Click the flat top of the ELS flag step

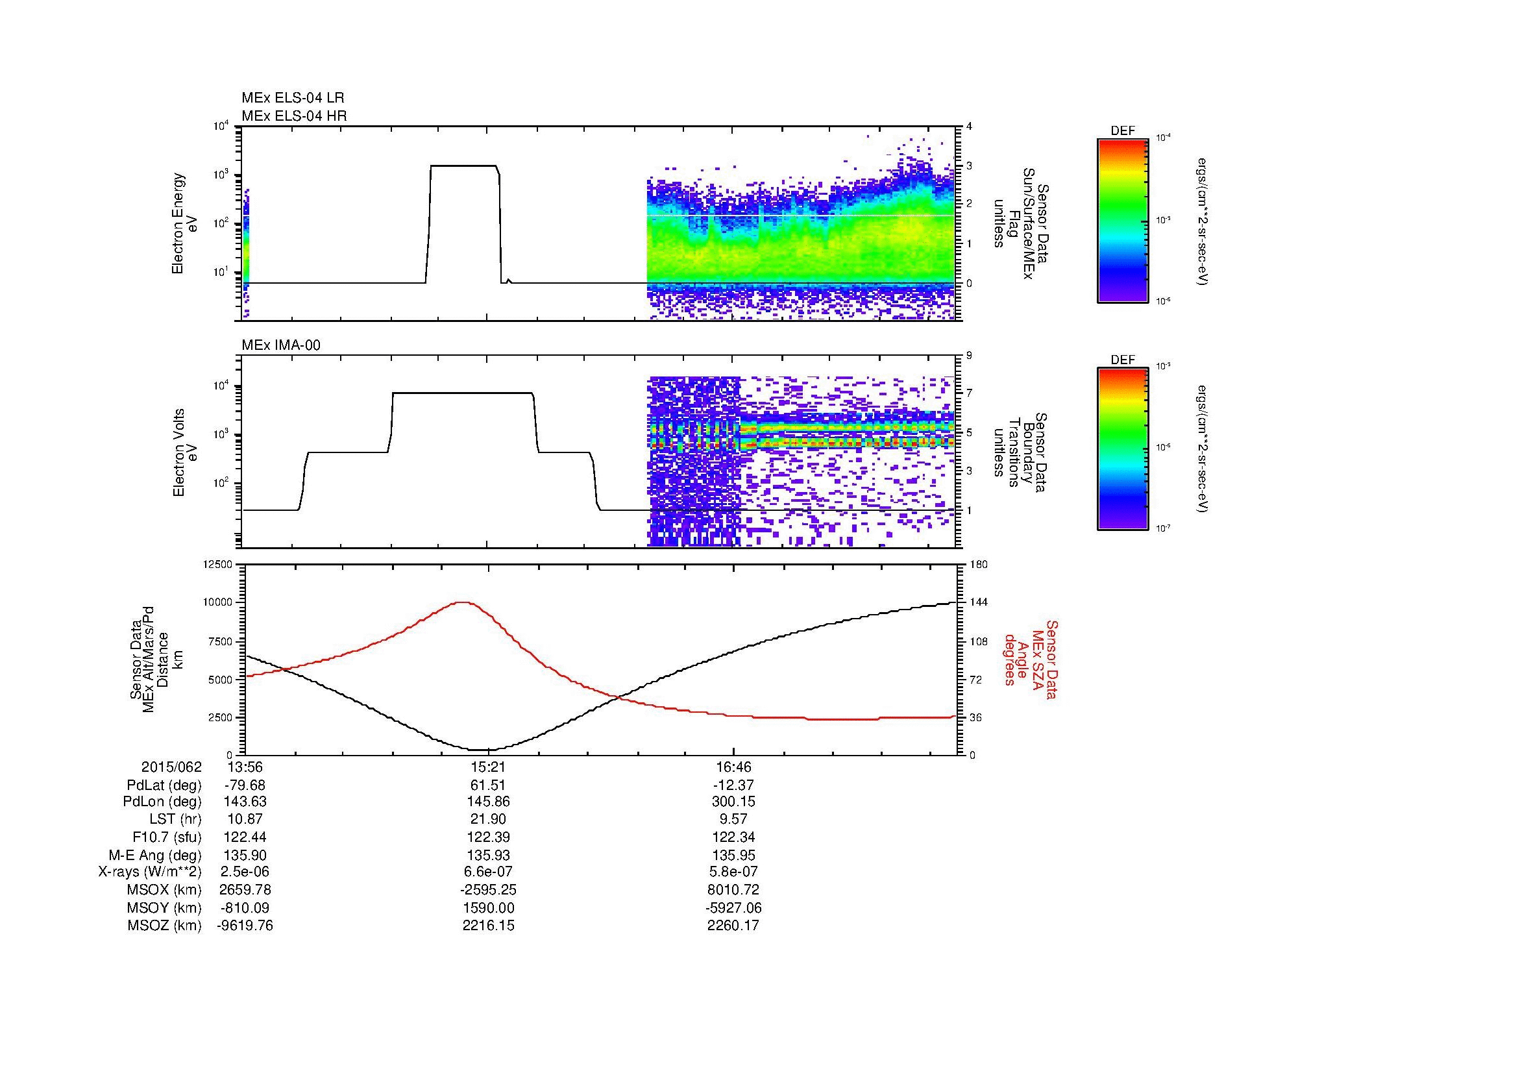[x=463, y=166]
